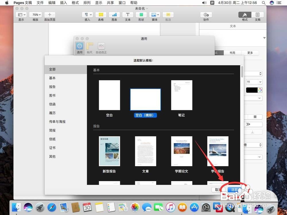Choose the 空白（横排）landscape template thumbnail
This screenshot has height=215, width=287.
pyautogui.click(x=145, y=100)
